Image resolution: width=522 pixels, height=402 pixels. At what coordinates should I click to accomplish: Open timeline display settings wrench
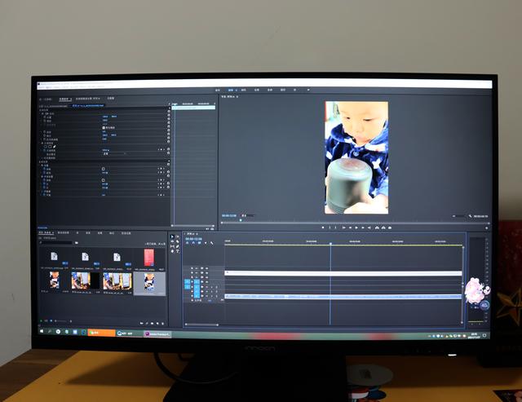212,243
